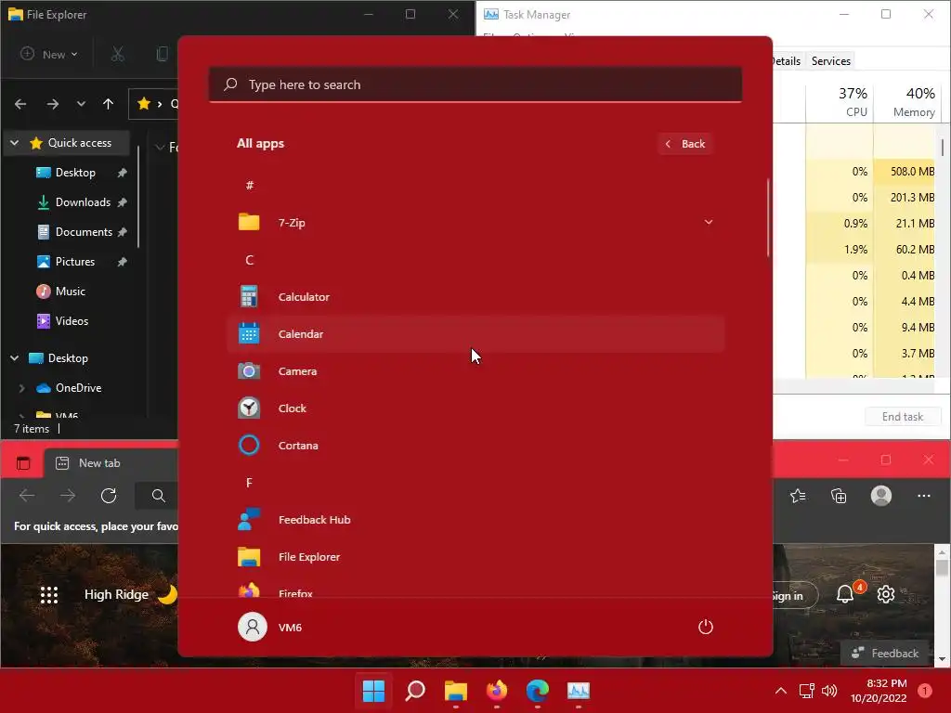This screenshot has height=713, width=951.
Task: Jump to the # section header
Action: tap(249, 186)
